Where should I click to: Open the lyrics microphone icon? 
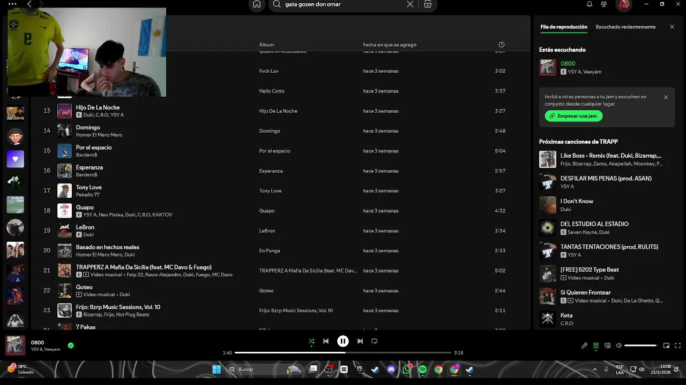pos(584,345)
